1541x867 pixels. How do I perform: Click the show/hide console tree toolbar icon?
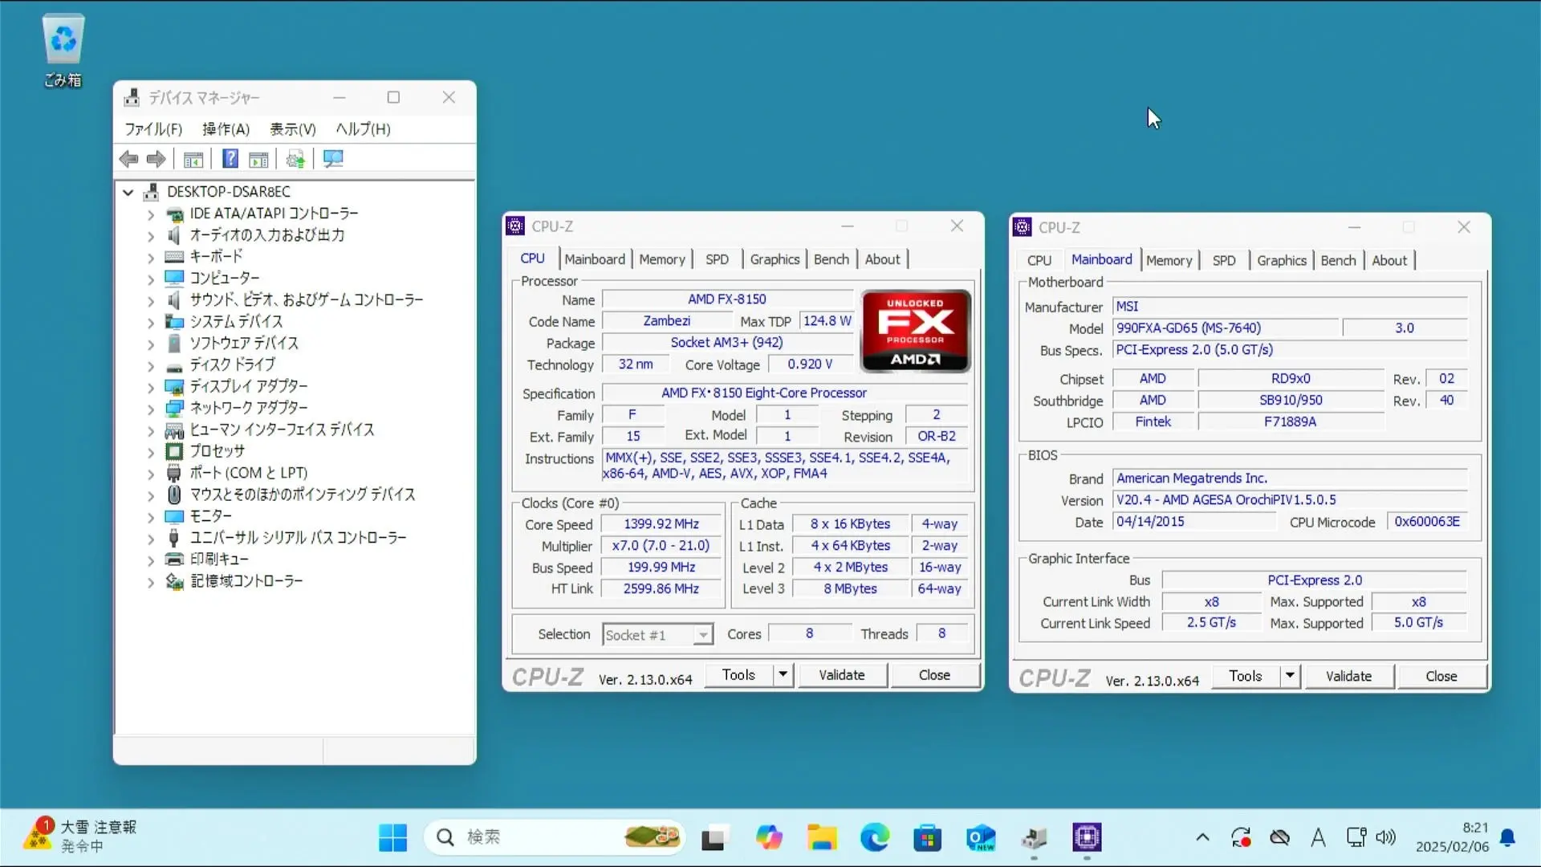pyautogui.click(x=193, y=159)
